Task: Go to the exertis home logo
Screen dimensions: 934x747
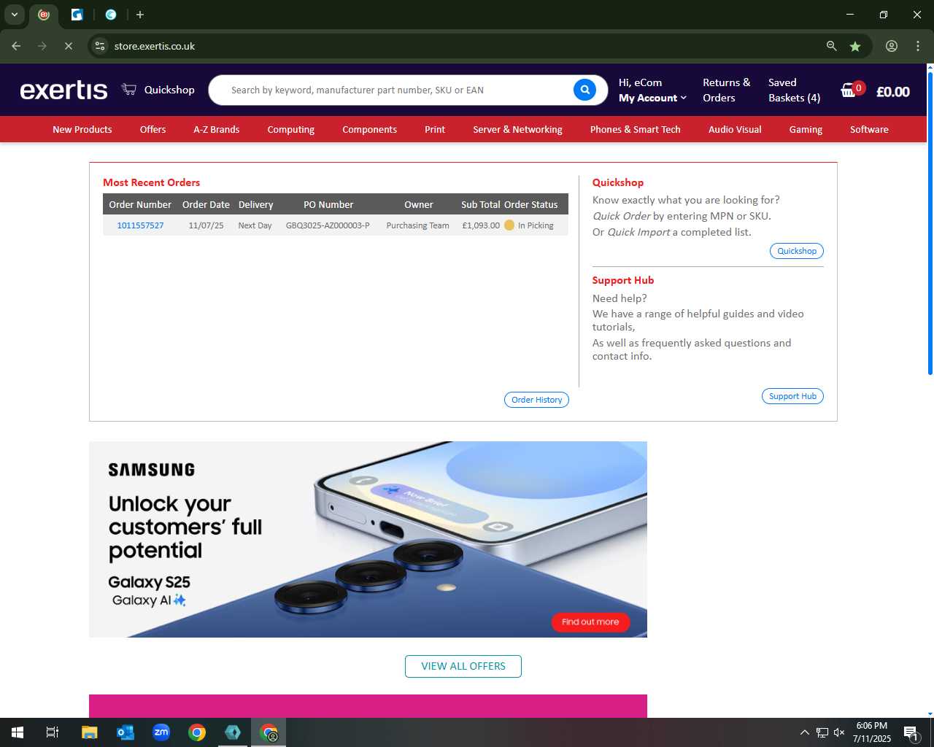Action: (x=63, y=90)
